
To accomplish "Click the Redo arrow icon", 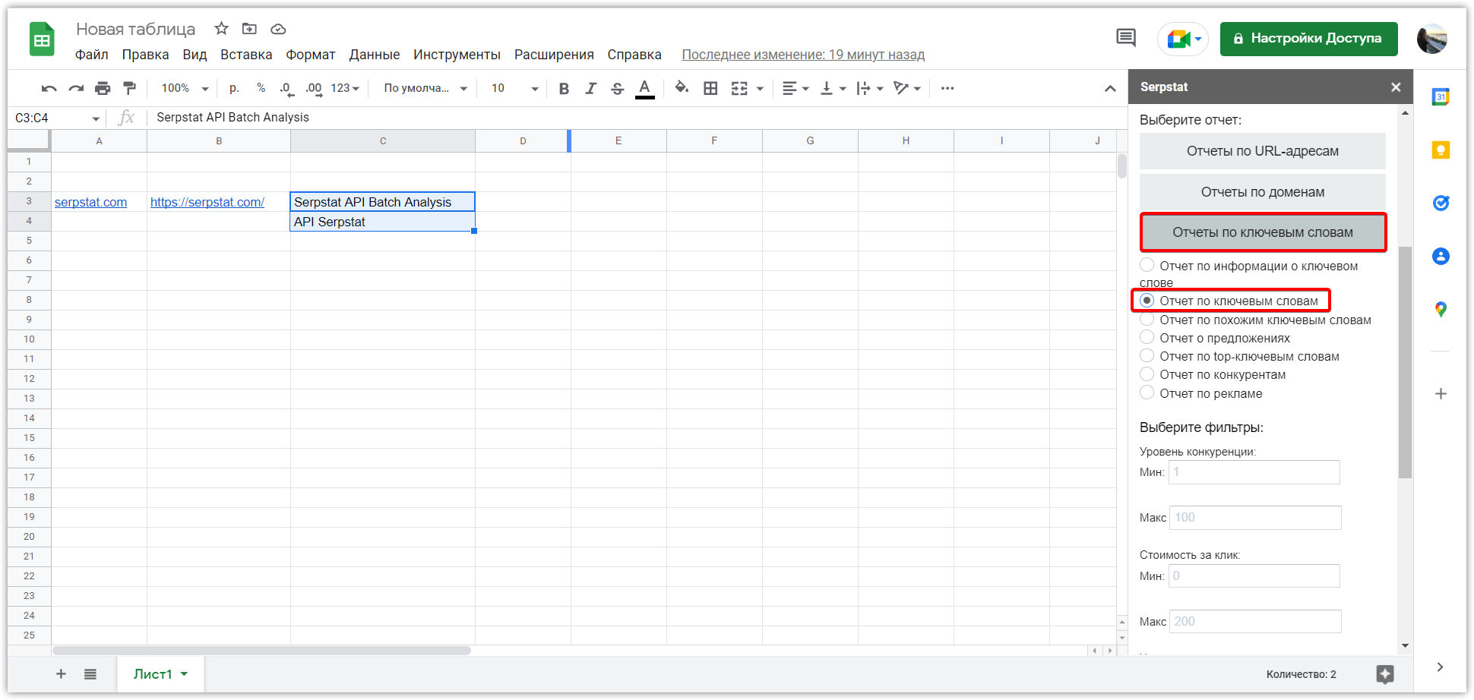I will (x=76, y=89).
